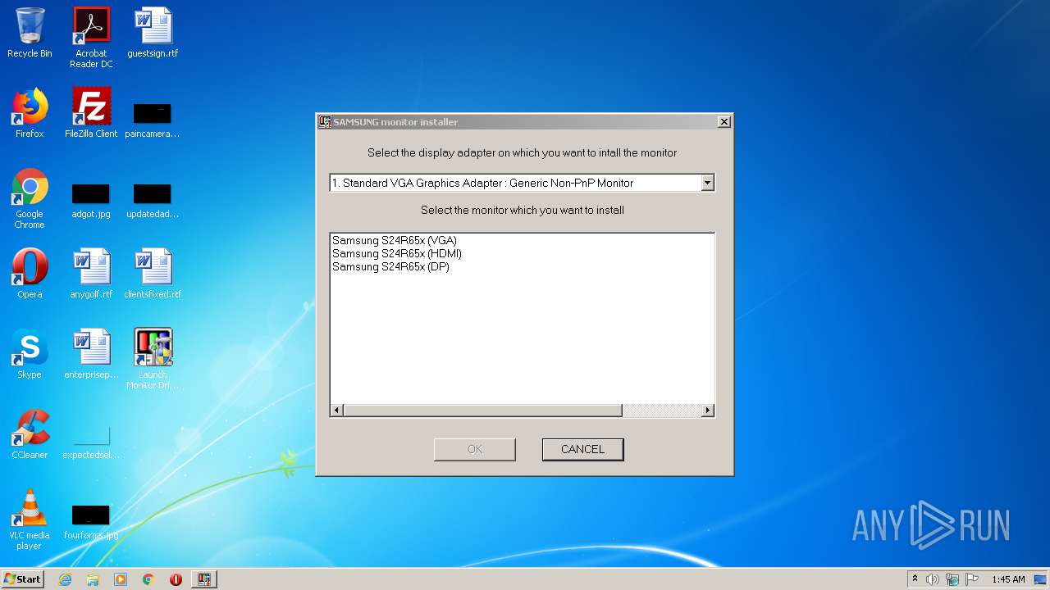
Task: Click the list's left scroll arrow
Action: point(336,411)
